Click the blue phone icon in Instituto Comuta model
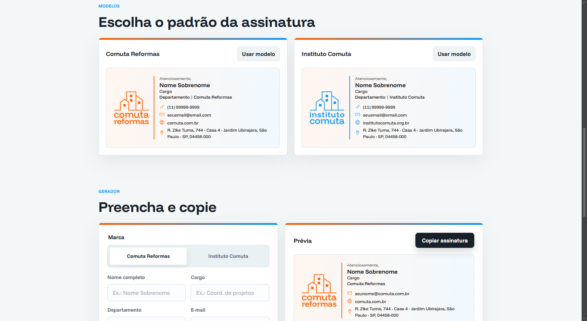587x321 pixels. click(x=358, y=107)
